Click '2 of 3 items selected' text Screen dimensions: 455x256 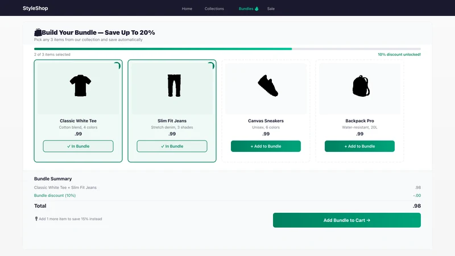point(52,55)
